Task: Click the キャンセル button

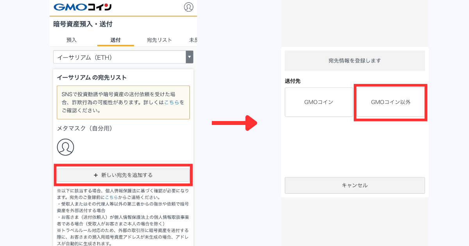Action: point(355,185)
